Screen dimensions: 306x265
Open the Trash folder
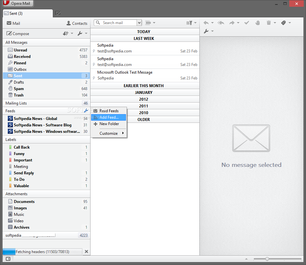coord(46,95)
